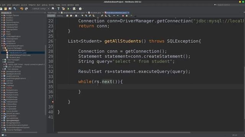
Task: Expand the Budget Planner project node
Action: click(2, 16)
